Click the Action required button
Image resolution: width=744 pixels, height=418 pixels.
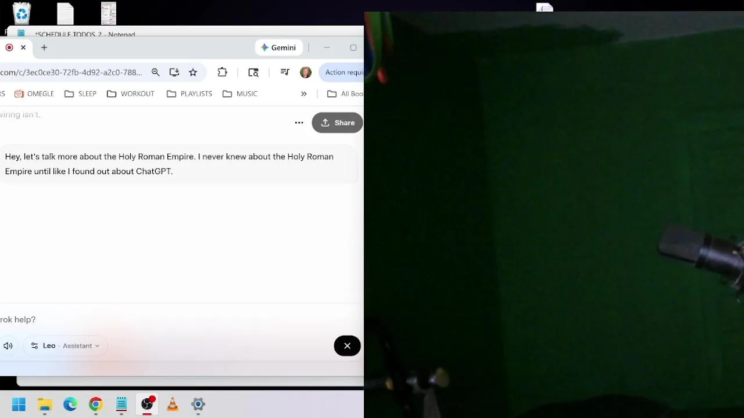coord(342,73)
